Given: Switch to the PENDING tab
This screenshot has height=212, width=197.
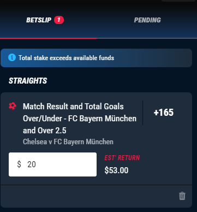Looking at the screenshot, I should [x=147, y=20].
